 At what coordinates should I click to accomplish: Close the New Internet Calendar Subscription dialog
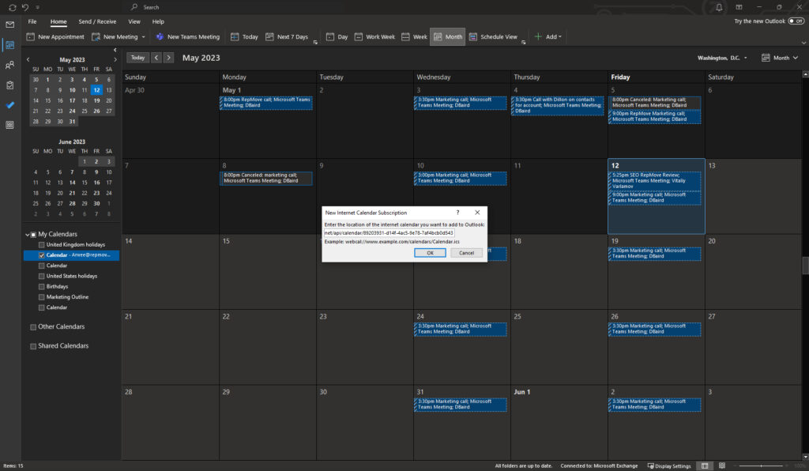pyautogui.click(x=477, y=213)
